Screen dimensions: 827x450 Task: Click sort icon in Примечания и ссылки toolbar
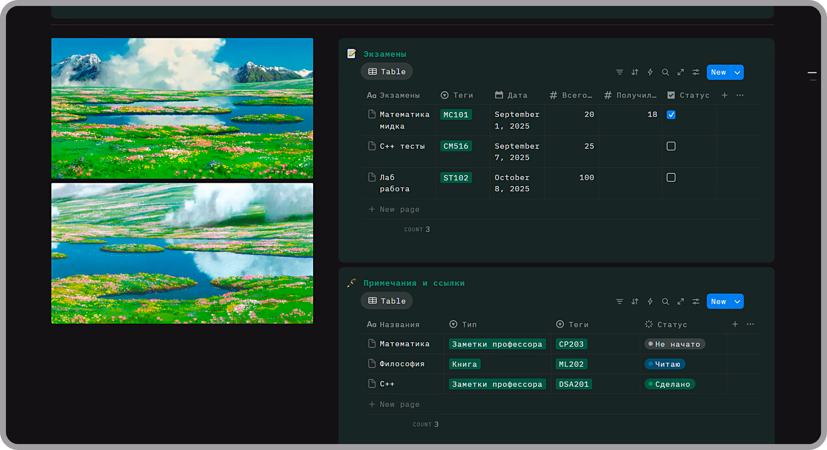click(x=635, y=302)
